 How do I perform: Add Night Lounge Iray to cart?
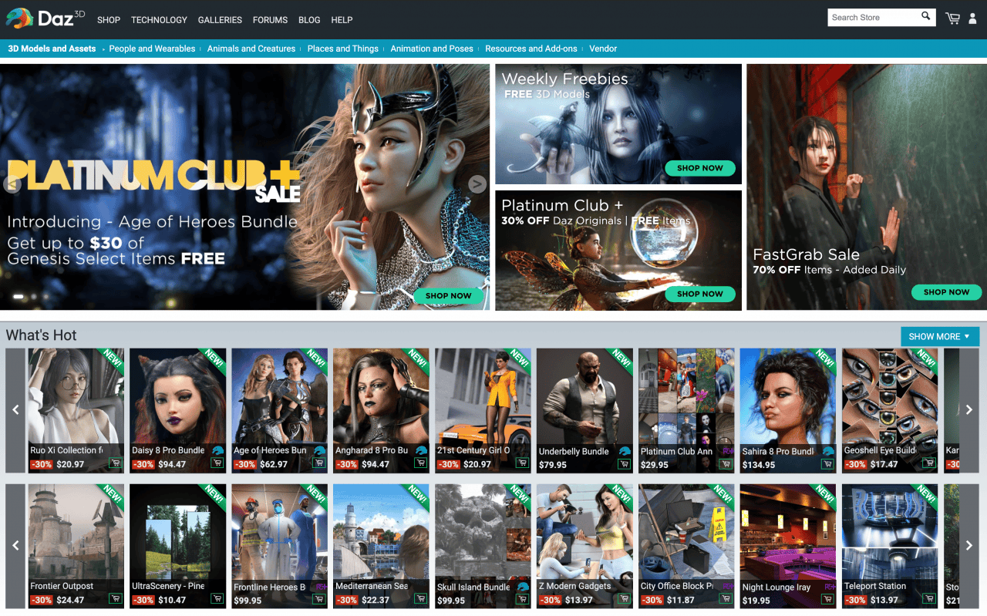click(827, 600)
